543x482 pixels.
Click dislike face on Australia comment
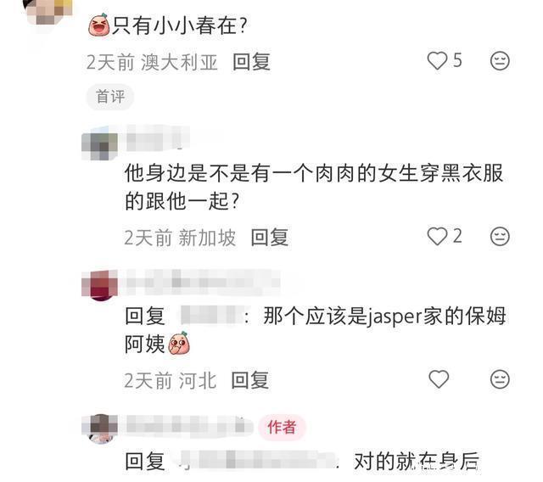coord(500,61)
